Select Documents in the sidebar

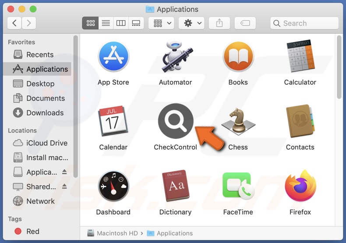pyautogui.click(x=38, y=98)
